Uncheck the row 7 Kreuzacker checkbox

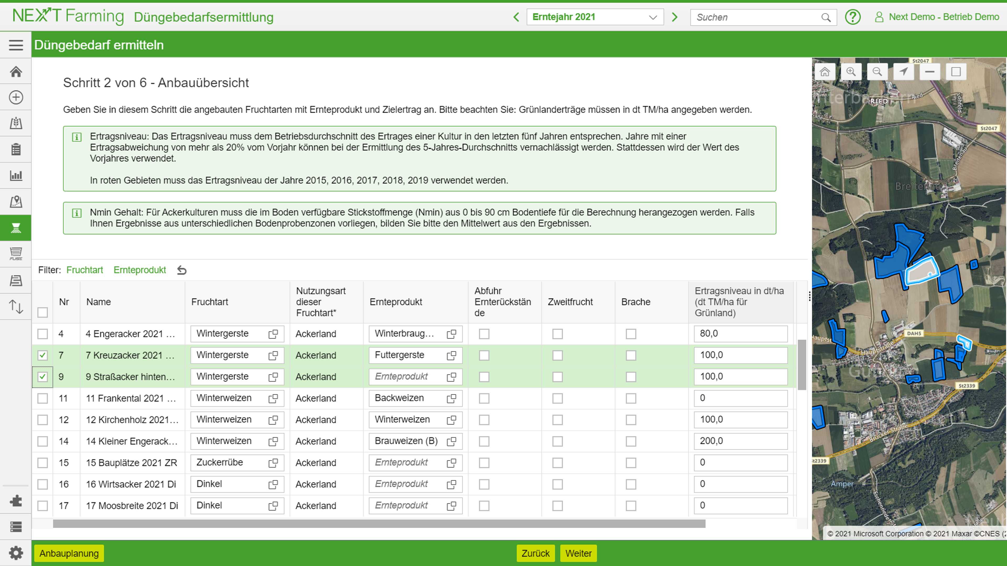(x=42, y=356)
